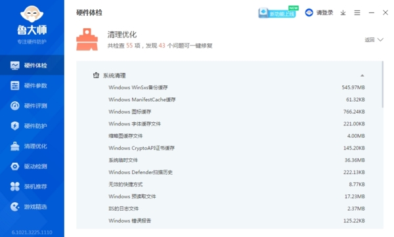Select IIS的日志文件 row
394x237 pixels.
(x=236, y=208)
